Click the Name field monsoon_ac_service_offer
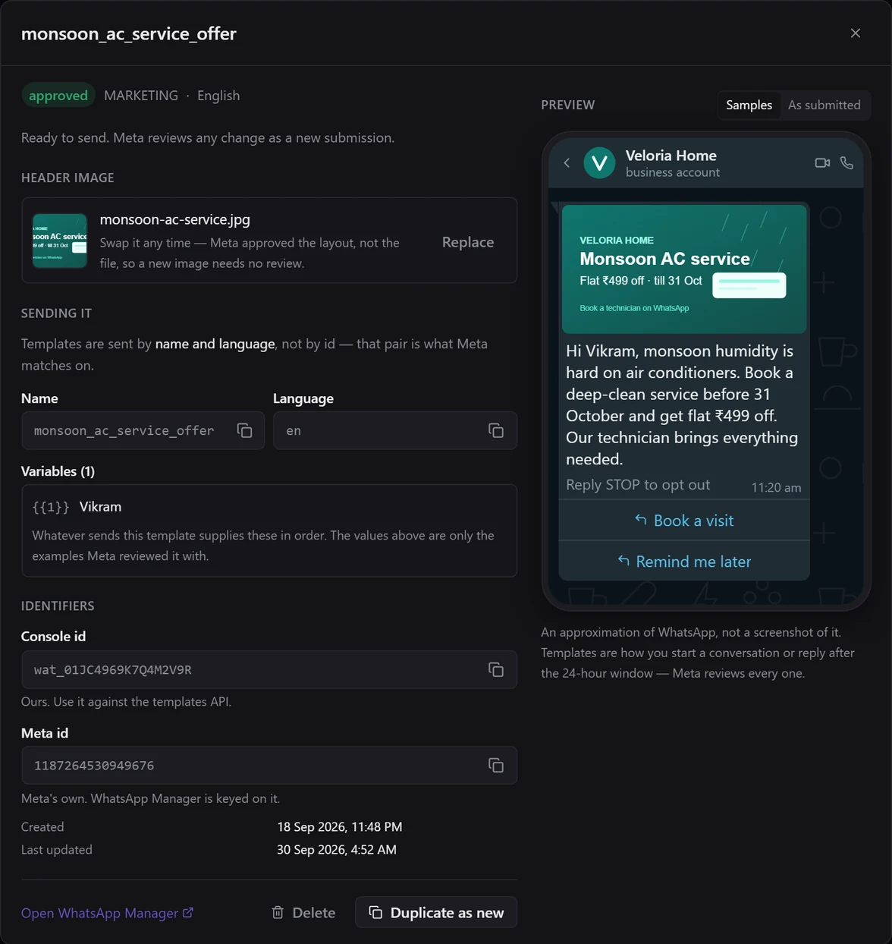The image size is (892, 944). [x=143, y=431]
